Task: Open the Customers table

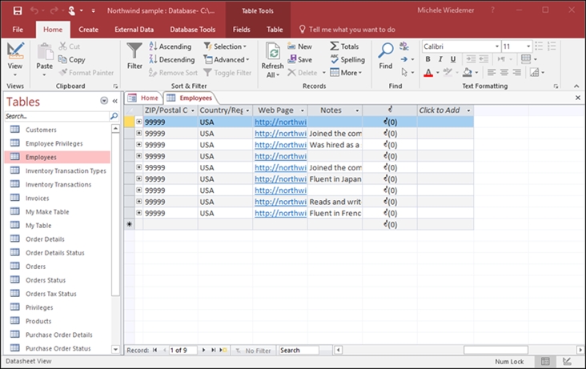Action: click(x=41, y=130)
